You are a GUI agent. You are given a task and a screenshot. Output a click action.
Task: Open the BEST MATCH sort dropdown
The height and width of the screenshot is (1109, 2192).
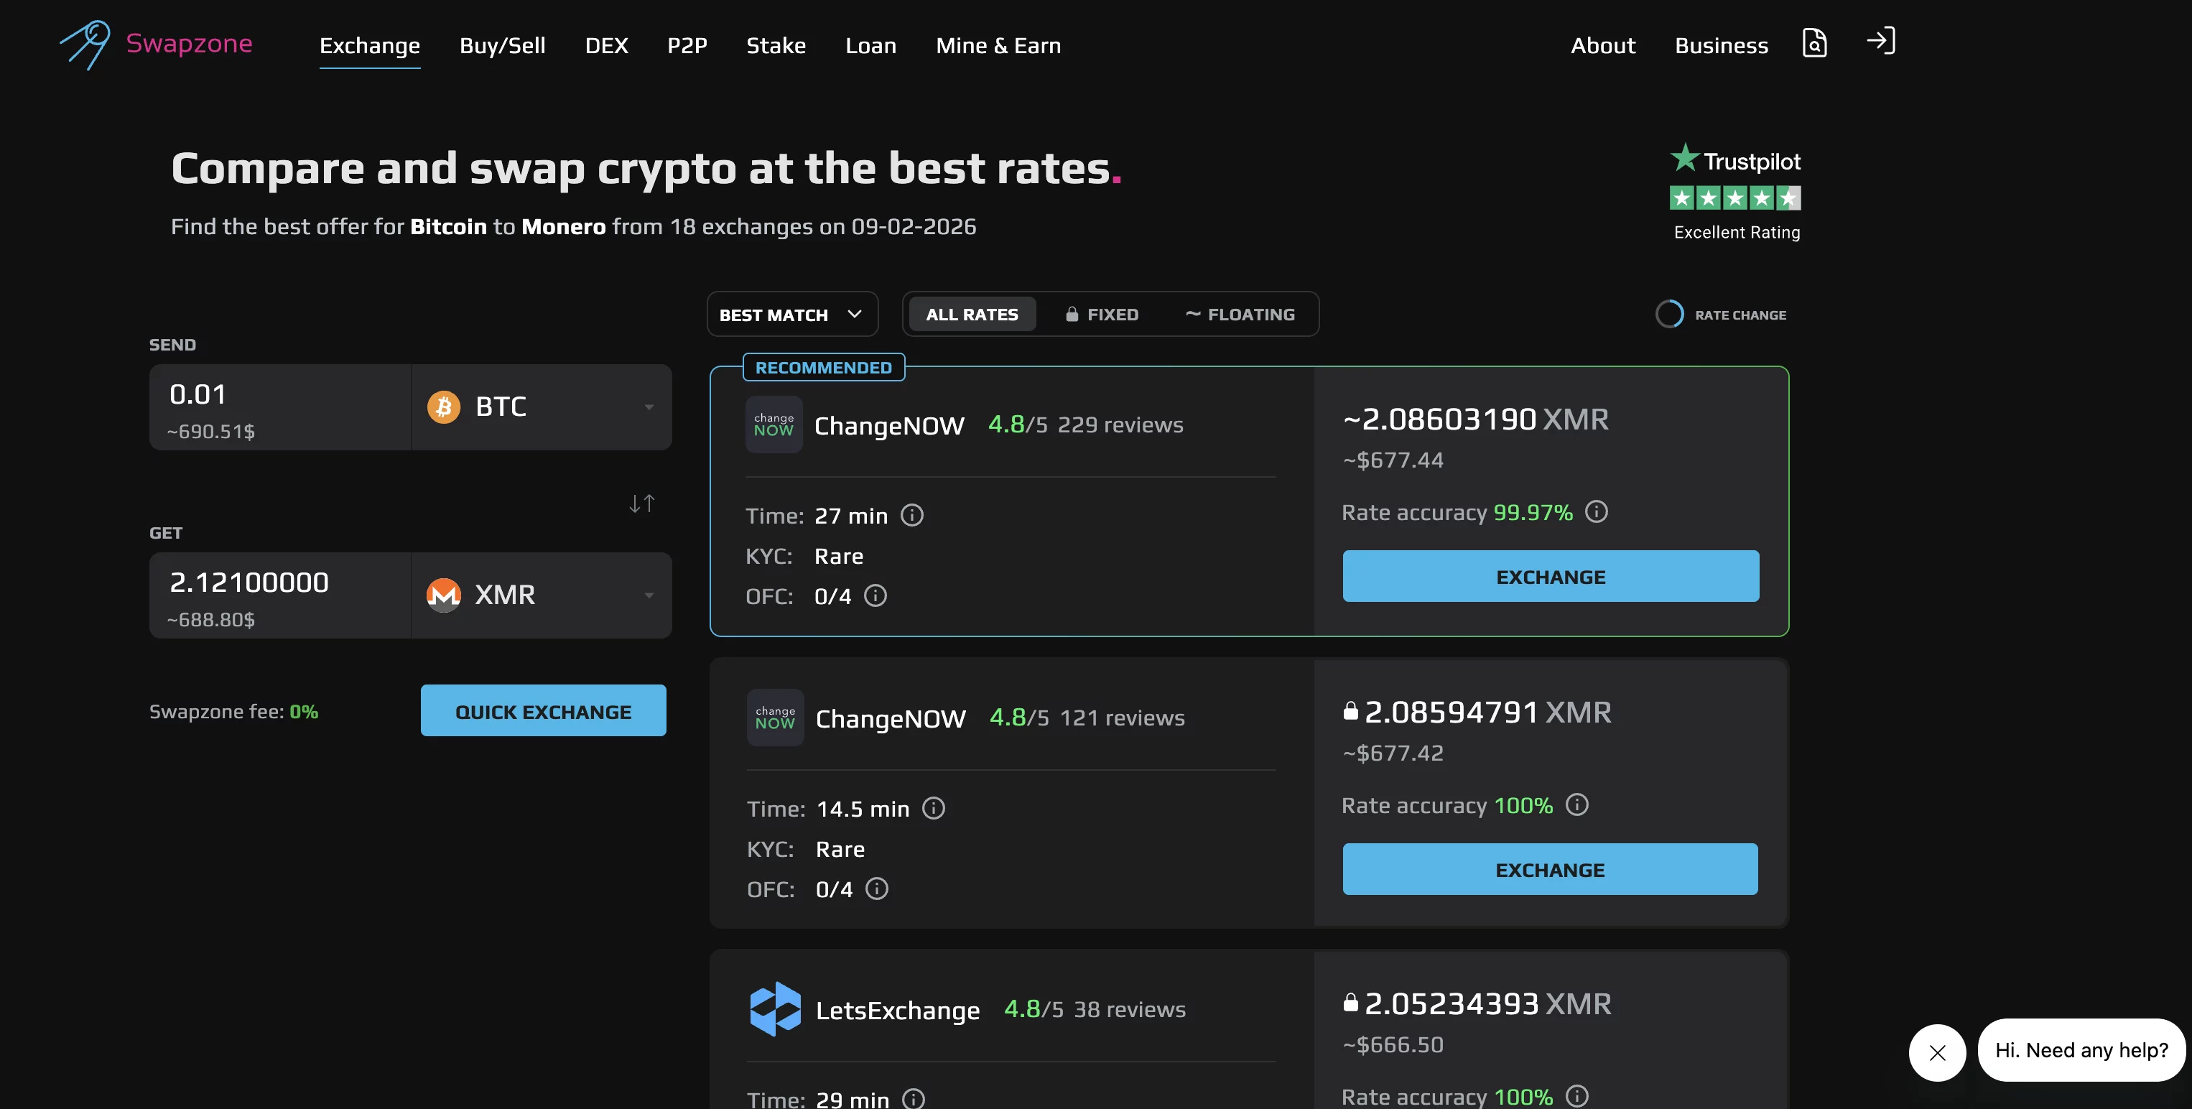(791, 313)
